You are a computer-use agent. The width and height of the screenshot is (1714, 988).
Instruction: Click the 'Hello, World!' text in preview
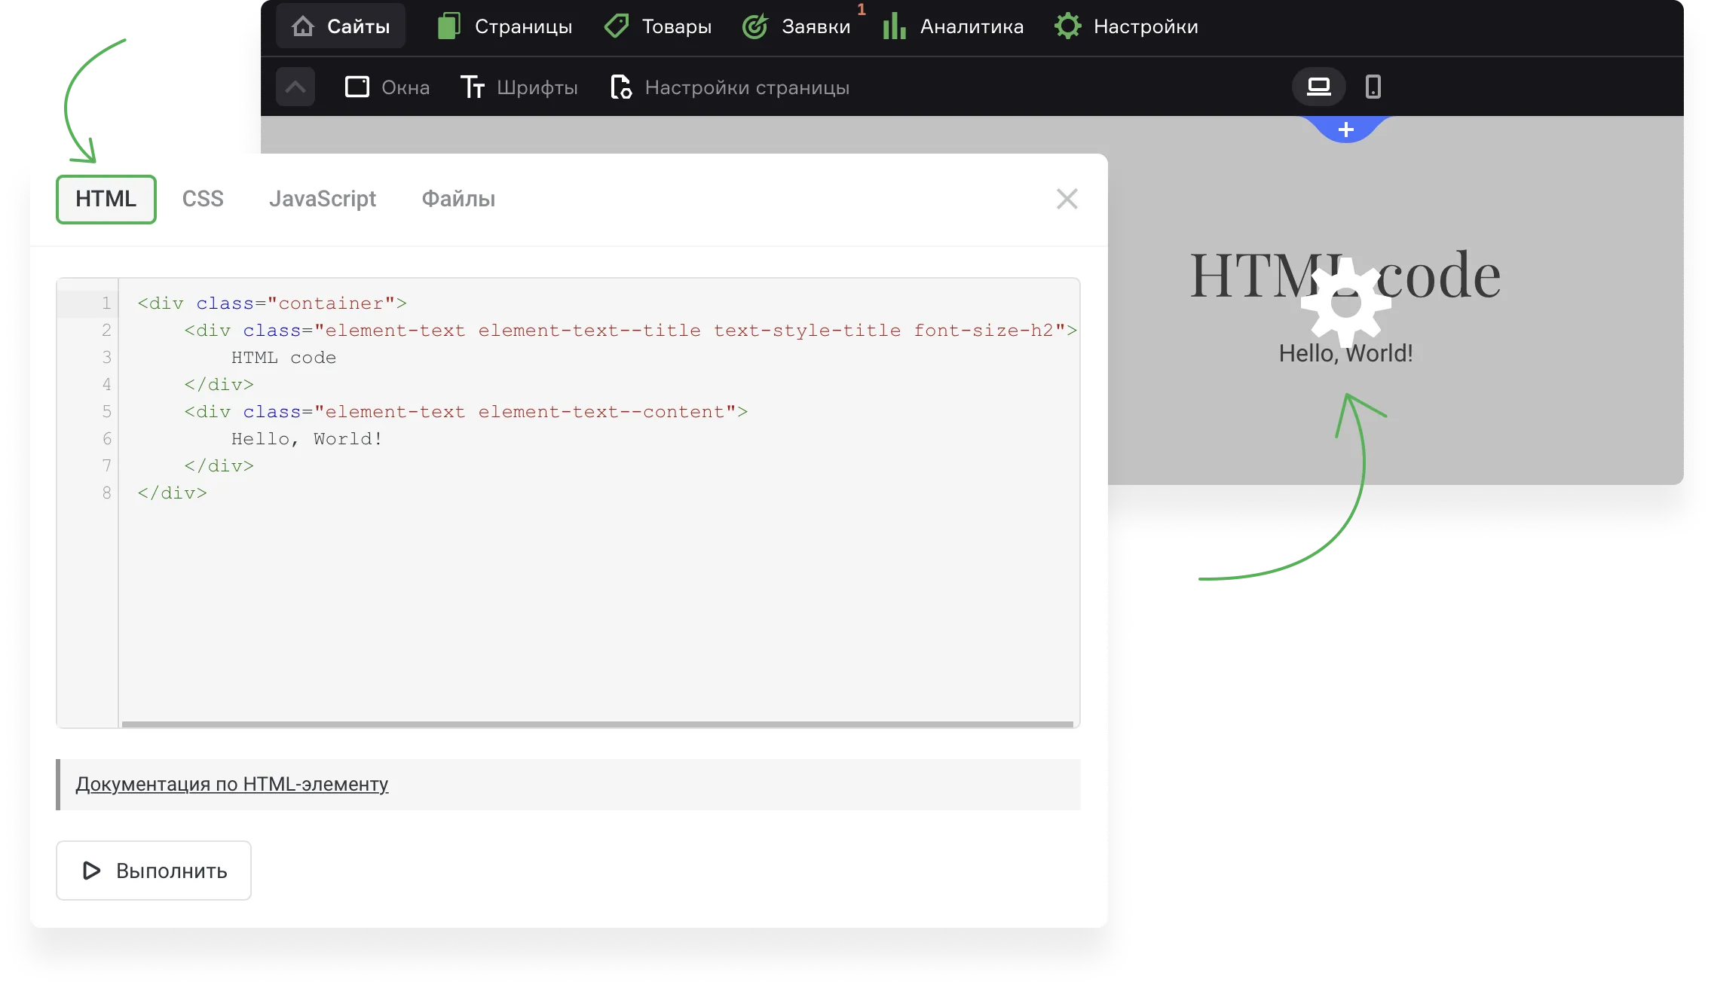tap(1346, 353)
